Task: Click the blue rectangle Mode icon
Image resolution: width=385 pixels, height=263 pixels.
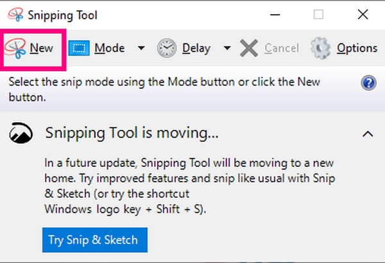Action: (79, 48)
